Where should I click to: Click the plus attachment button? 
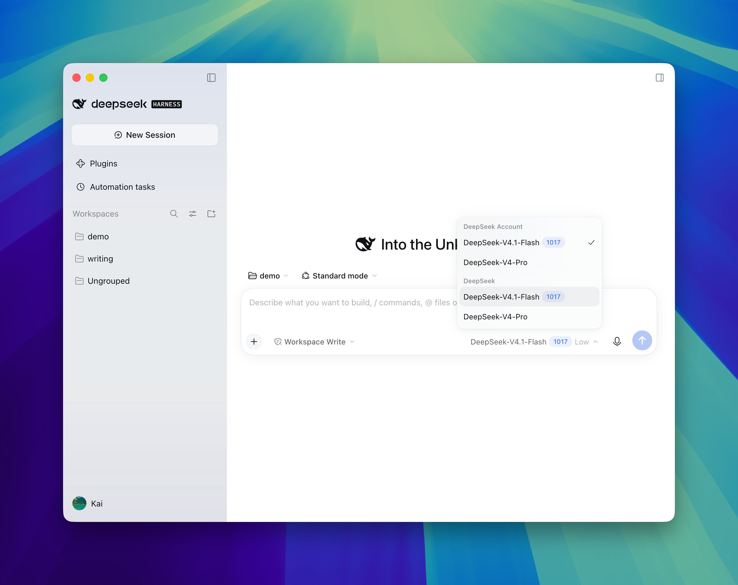coord(254,341)
